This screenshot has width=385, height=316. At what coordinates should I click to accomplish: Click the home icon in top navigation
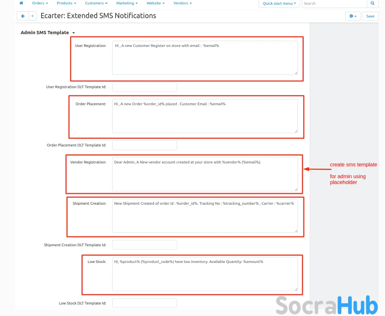point(21,3)
